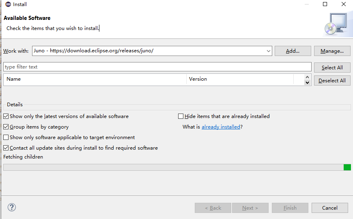Enable Show only software applicable to target environment
353x219 pixels.
6,137
